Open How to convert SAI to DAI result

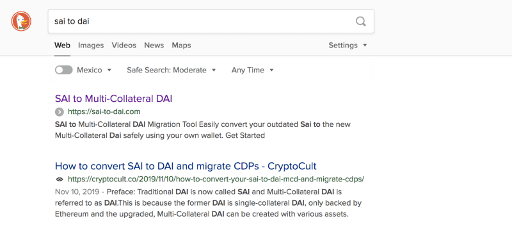pyautogui.click(x=186, y=166)
